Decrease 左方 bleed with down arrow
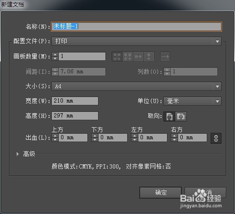This screenshot has width=235, height=214. coord(135,140)
